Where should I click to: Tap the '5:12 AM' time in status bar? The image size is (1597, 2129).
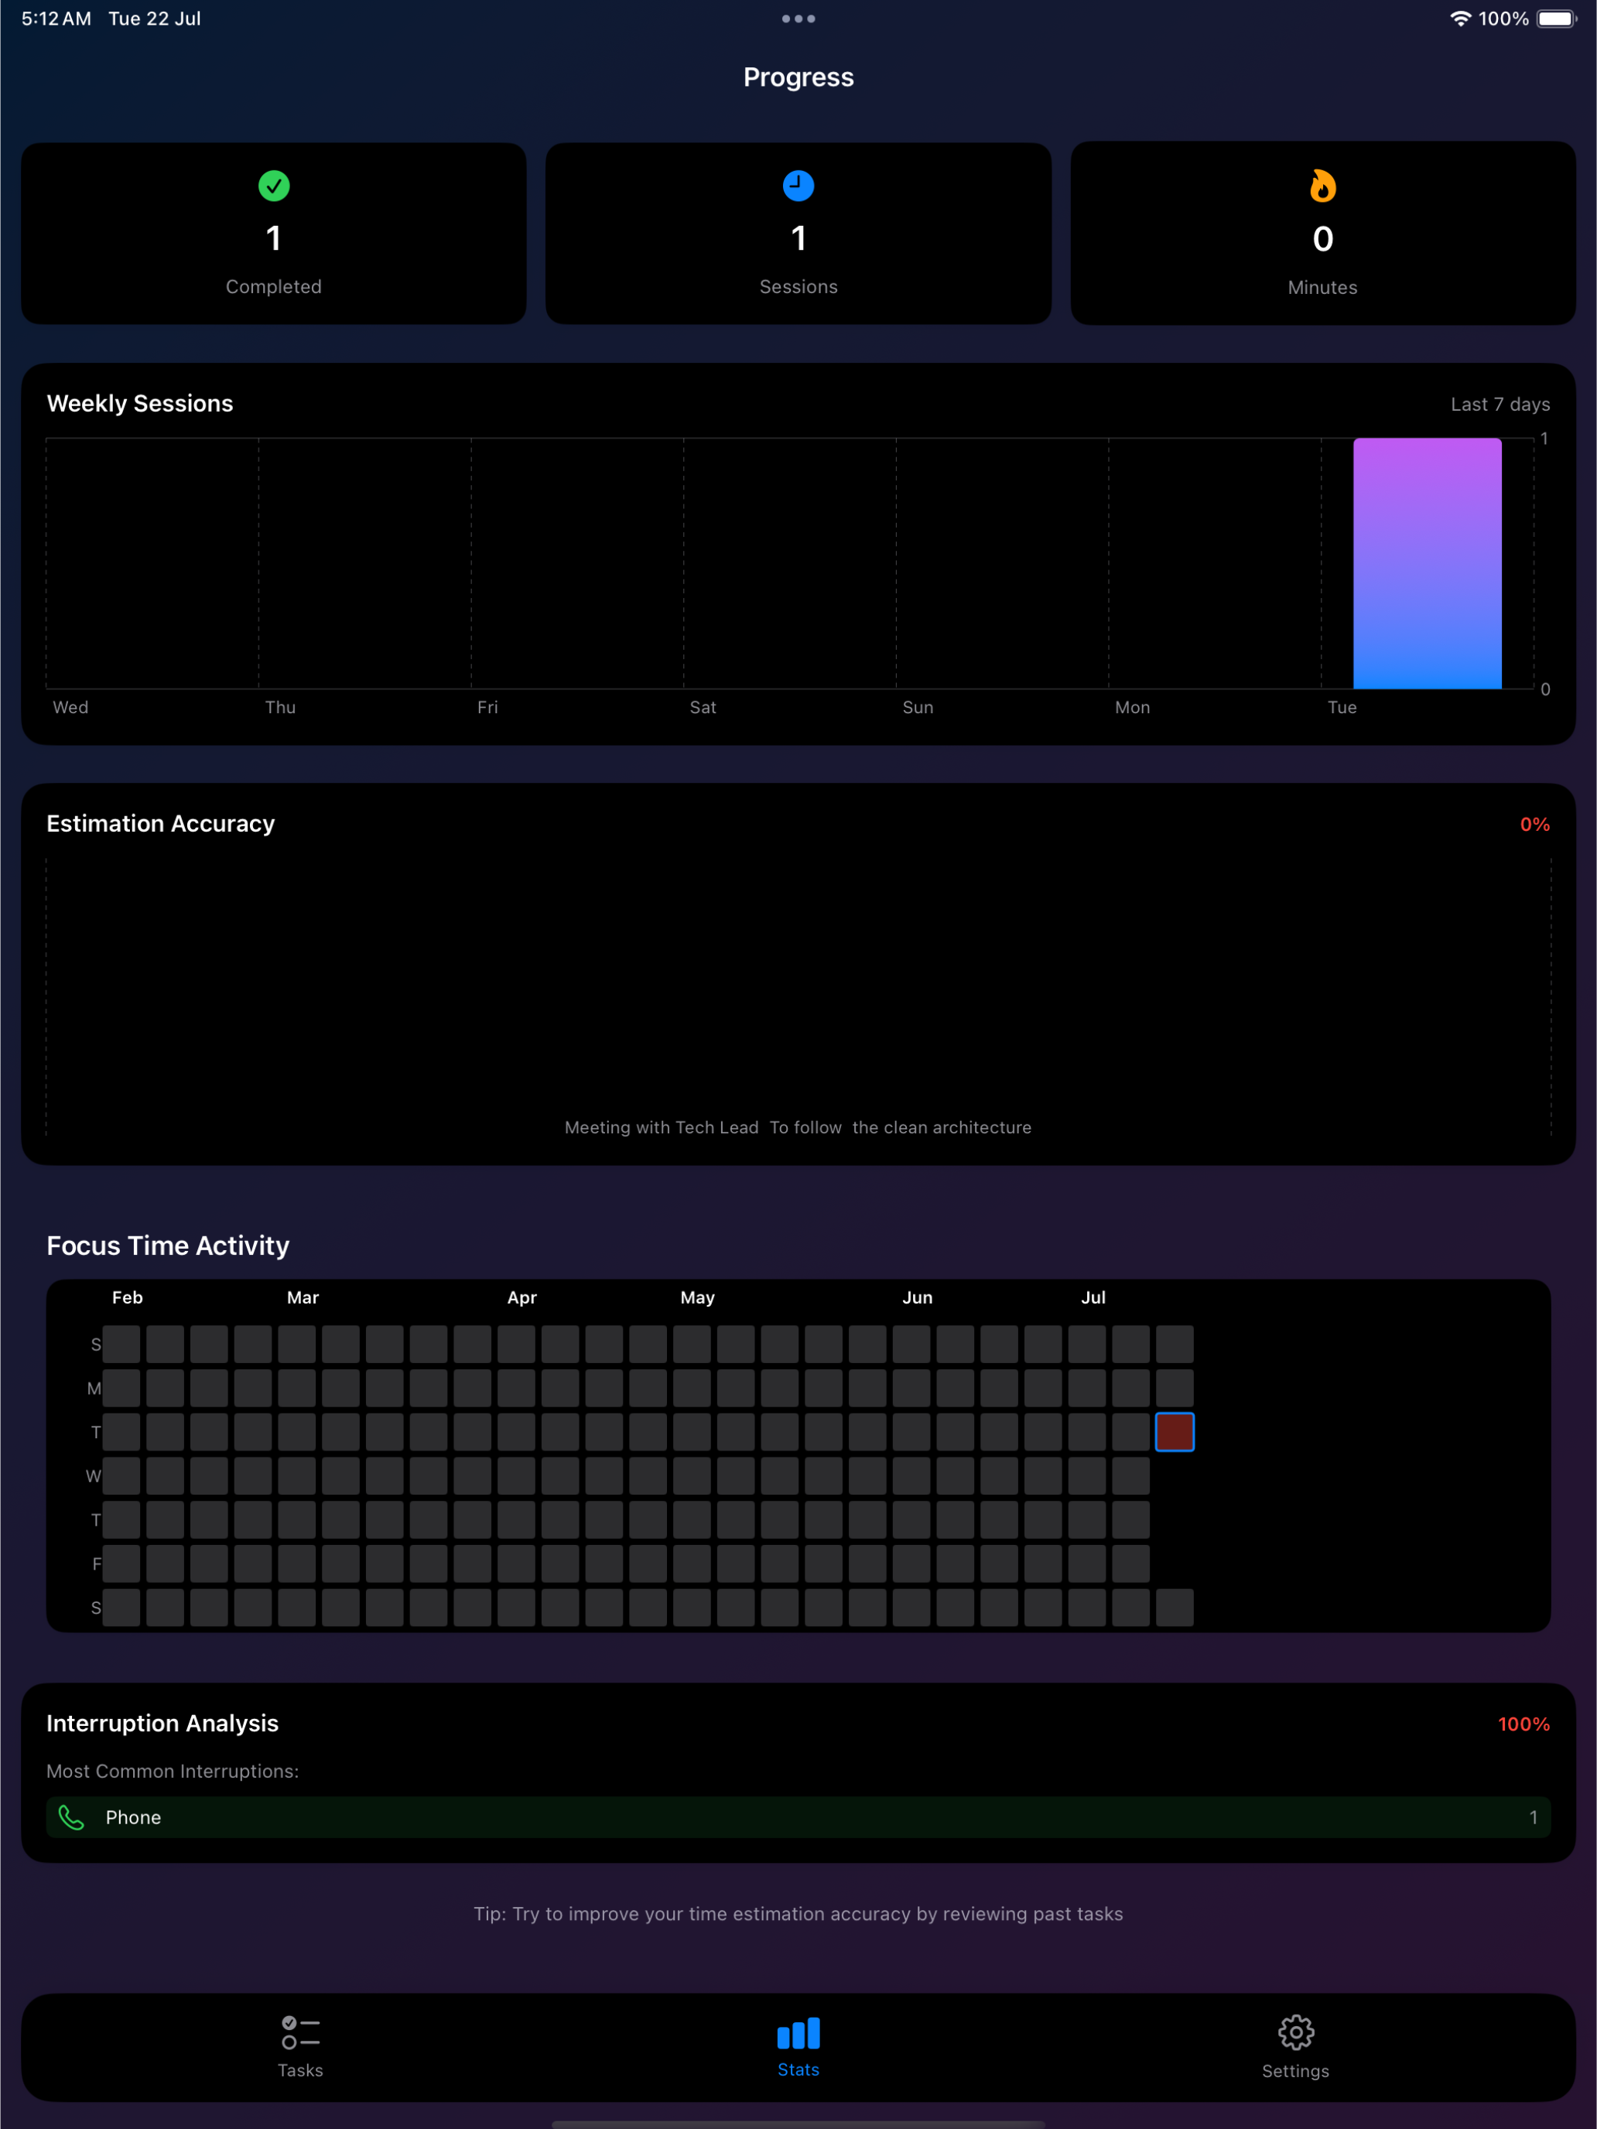click(x=56, y=19)
